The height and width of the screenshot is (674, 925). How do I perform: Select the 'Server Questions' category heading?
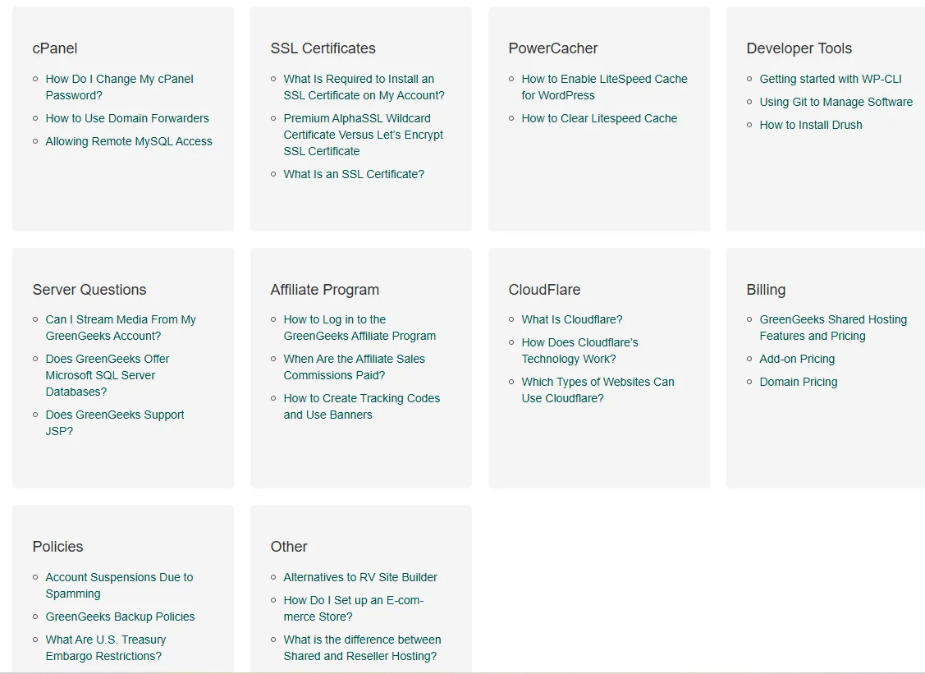[x=89, y=290]
